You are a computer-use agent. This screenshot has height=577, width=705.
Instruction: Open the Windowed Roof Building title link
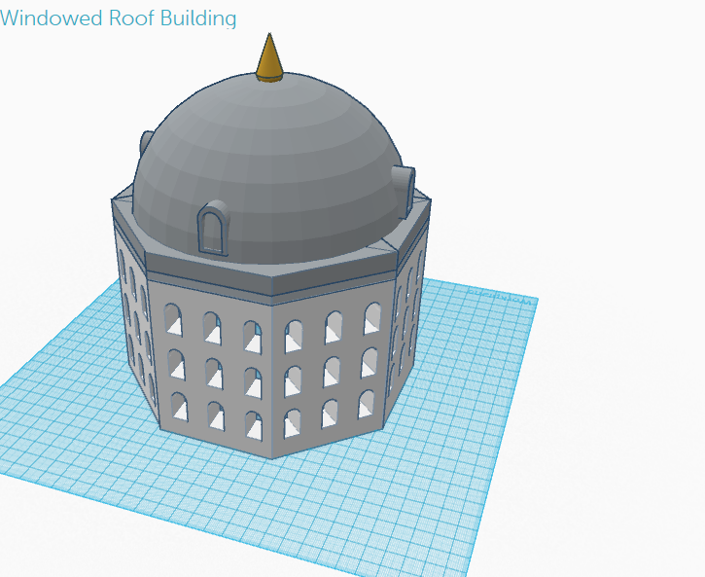[x=119, y=18]
